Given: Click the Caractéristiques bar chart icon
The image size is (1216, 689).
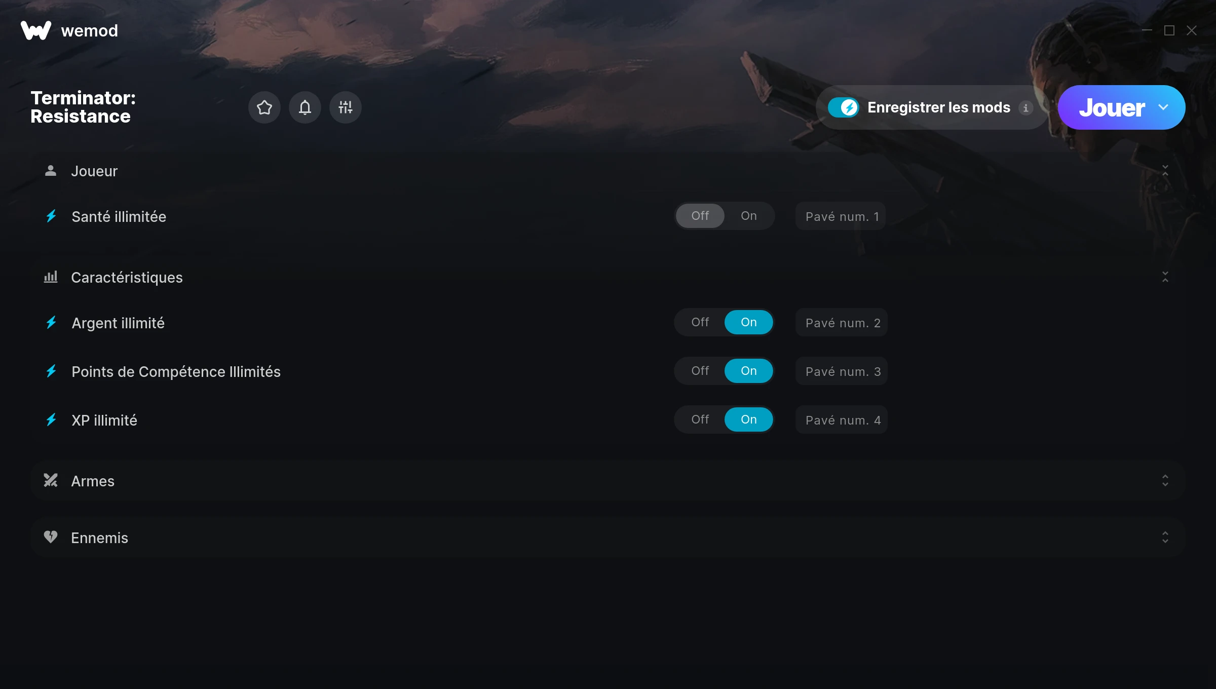Looking at the screenshot, I should (51, 277).
